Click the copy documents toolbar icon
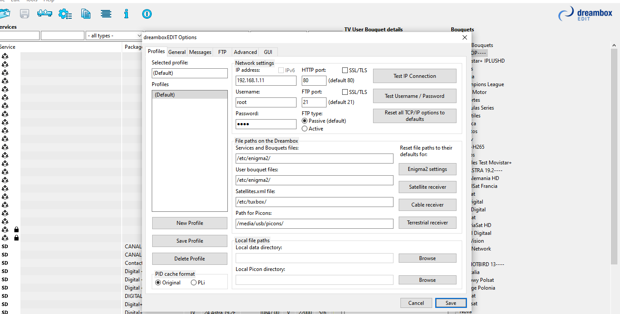Viewport: 620px width, 314px height. point(86,14)
